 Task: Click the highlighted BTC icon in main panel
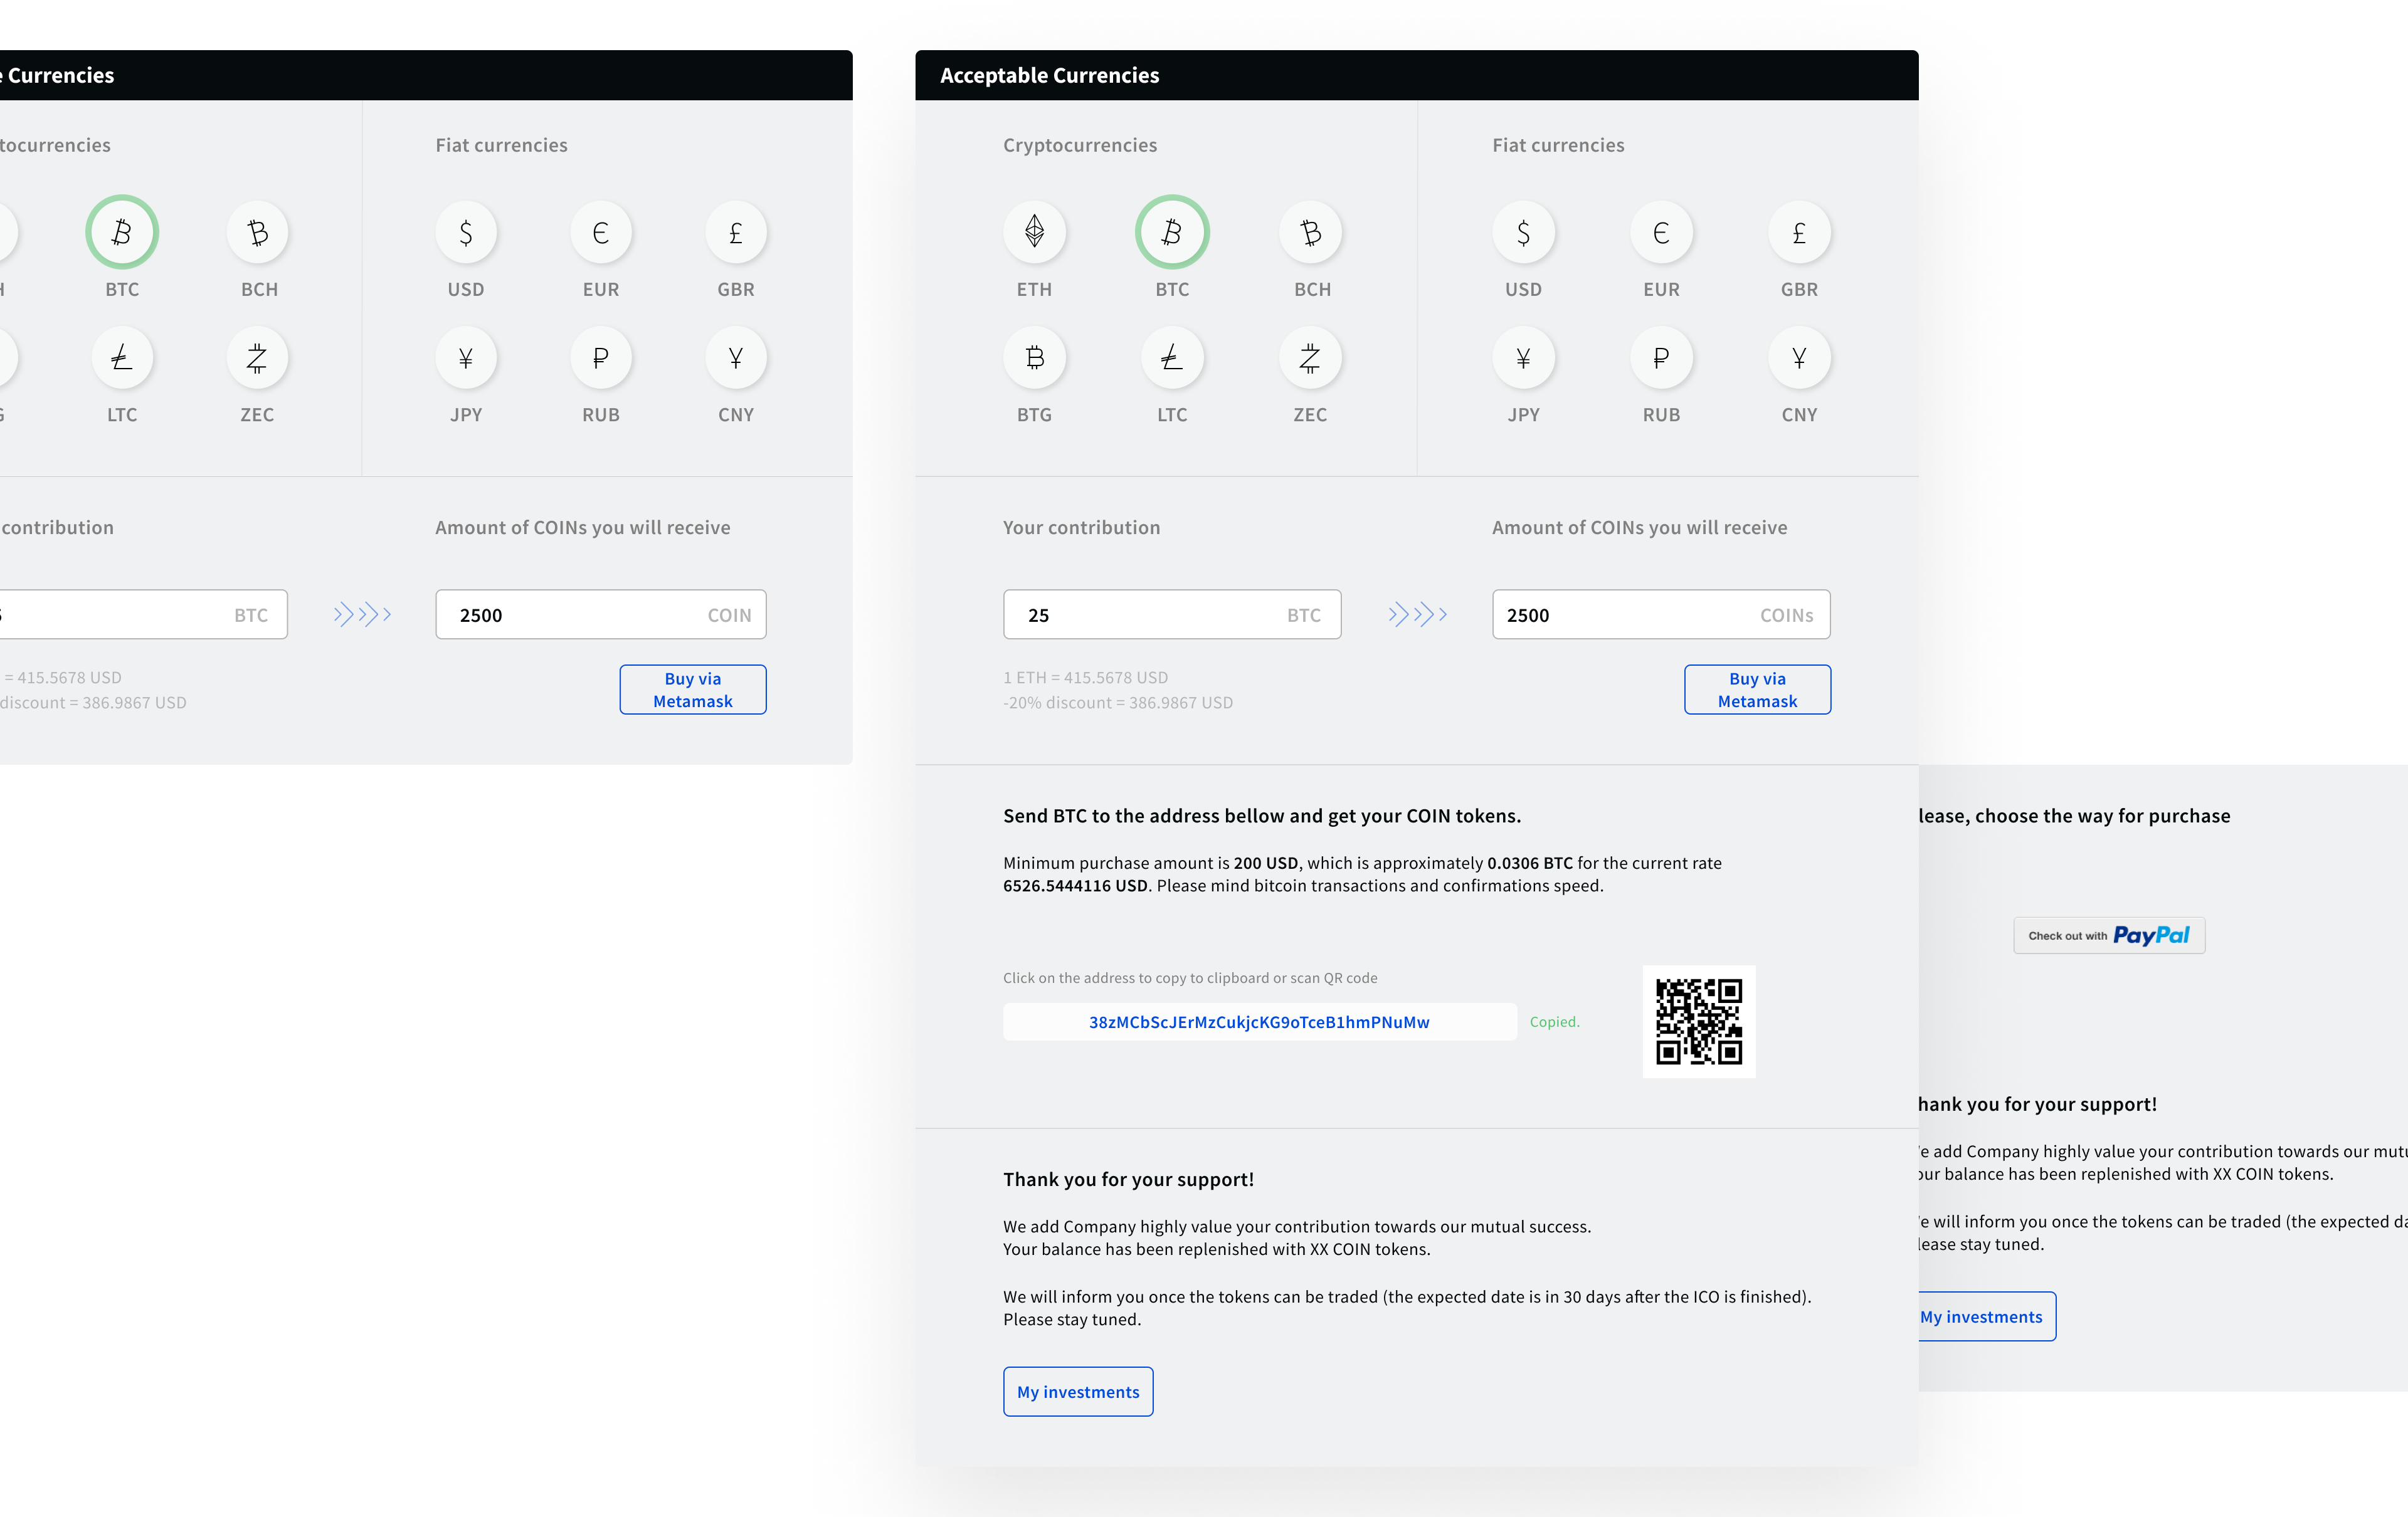coord(1172,232)
